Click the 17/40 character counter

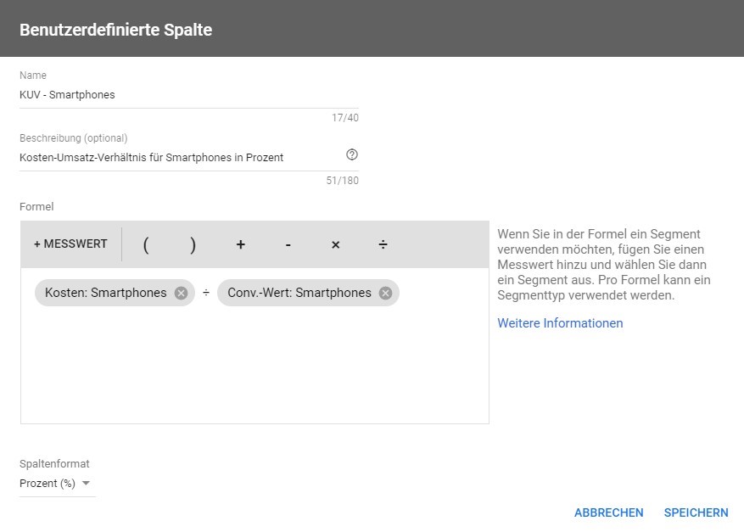pyautogui.click(x=345, y=118)
